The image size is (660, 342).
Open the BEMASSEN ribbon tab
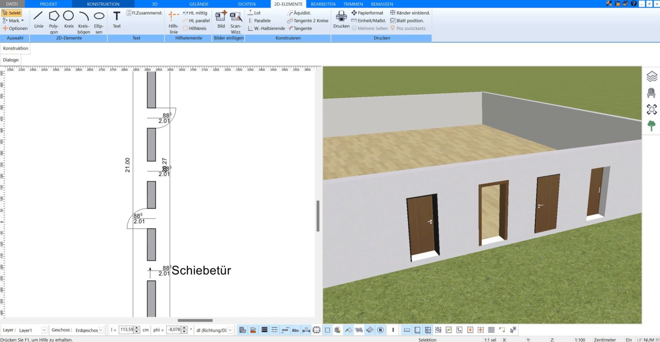point(382,4)
